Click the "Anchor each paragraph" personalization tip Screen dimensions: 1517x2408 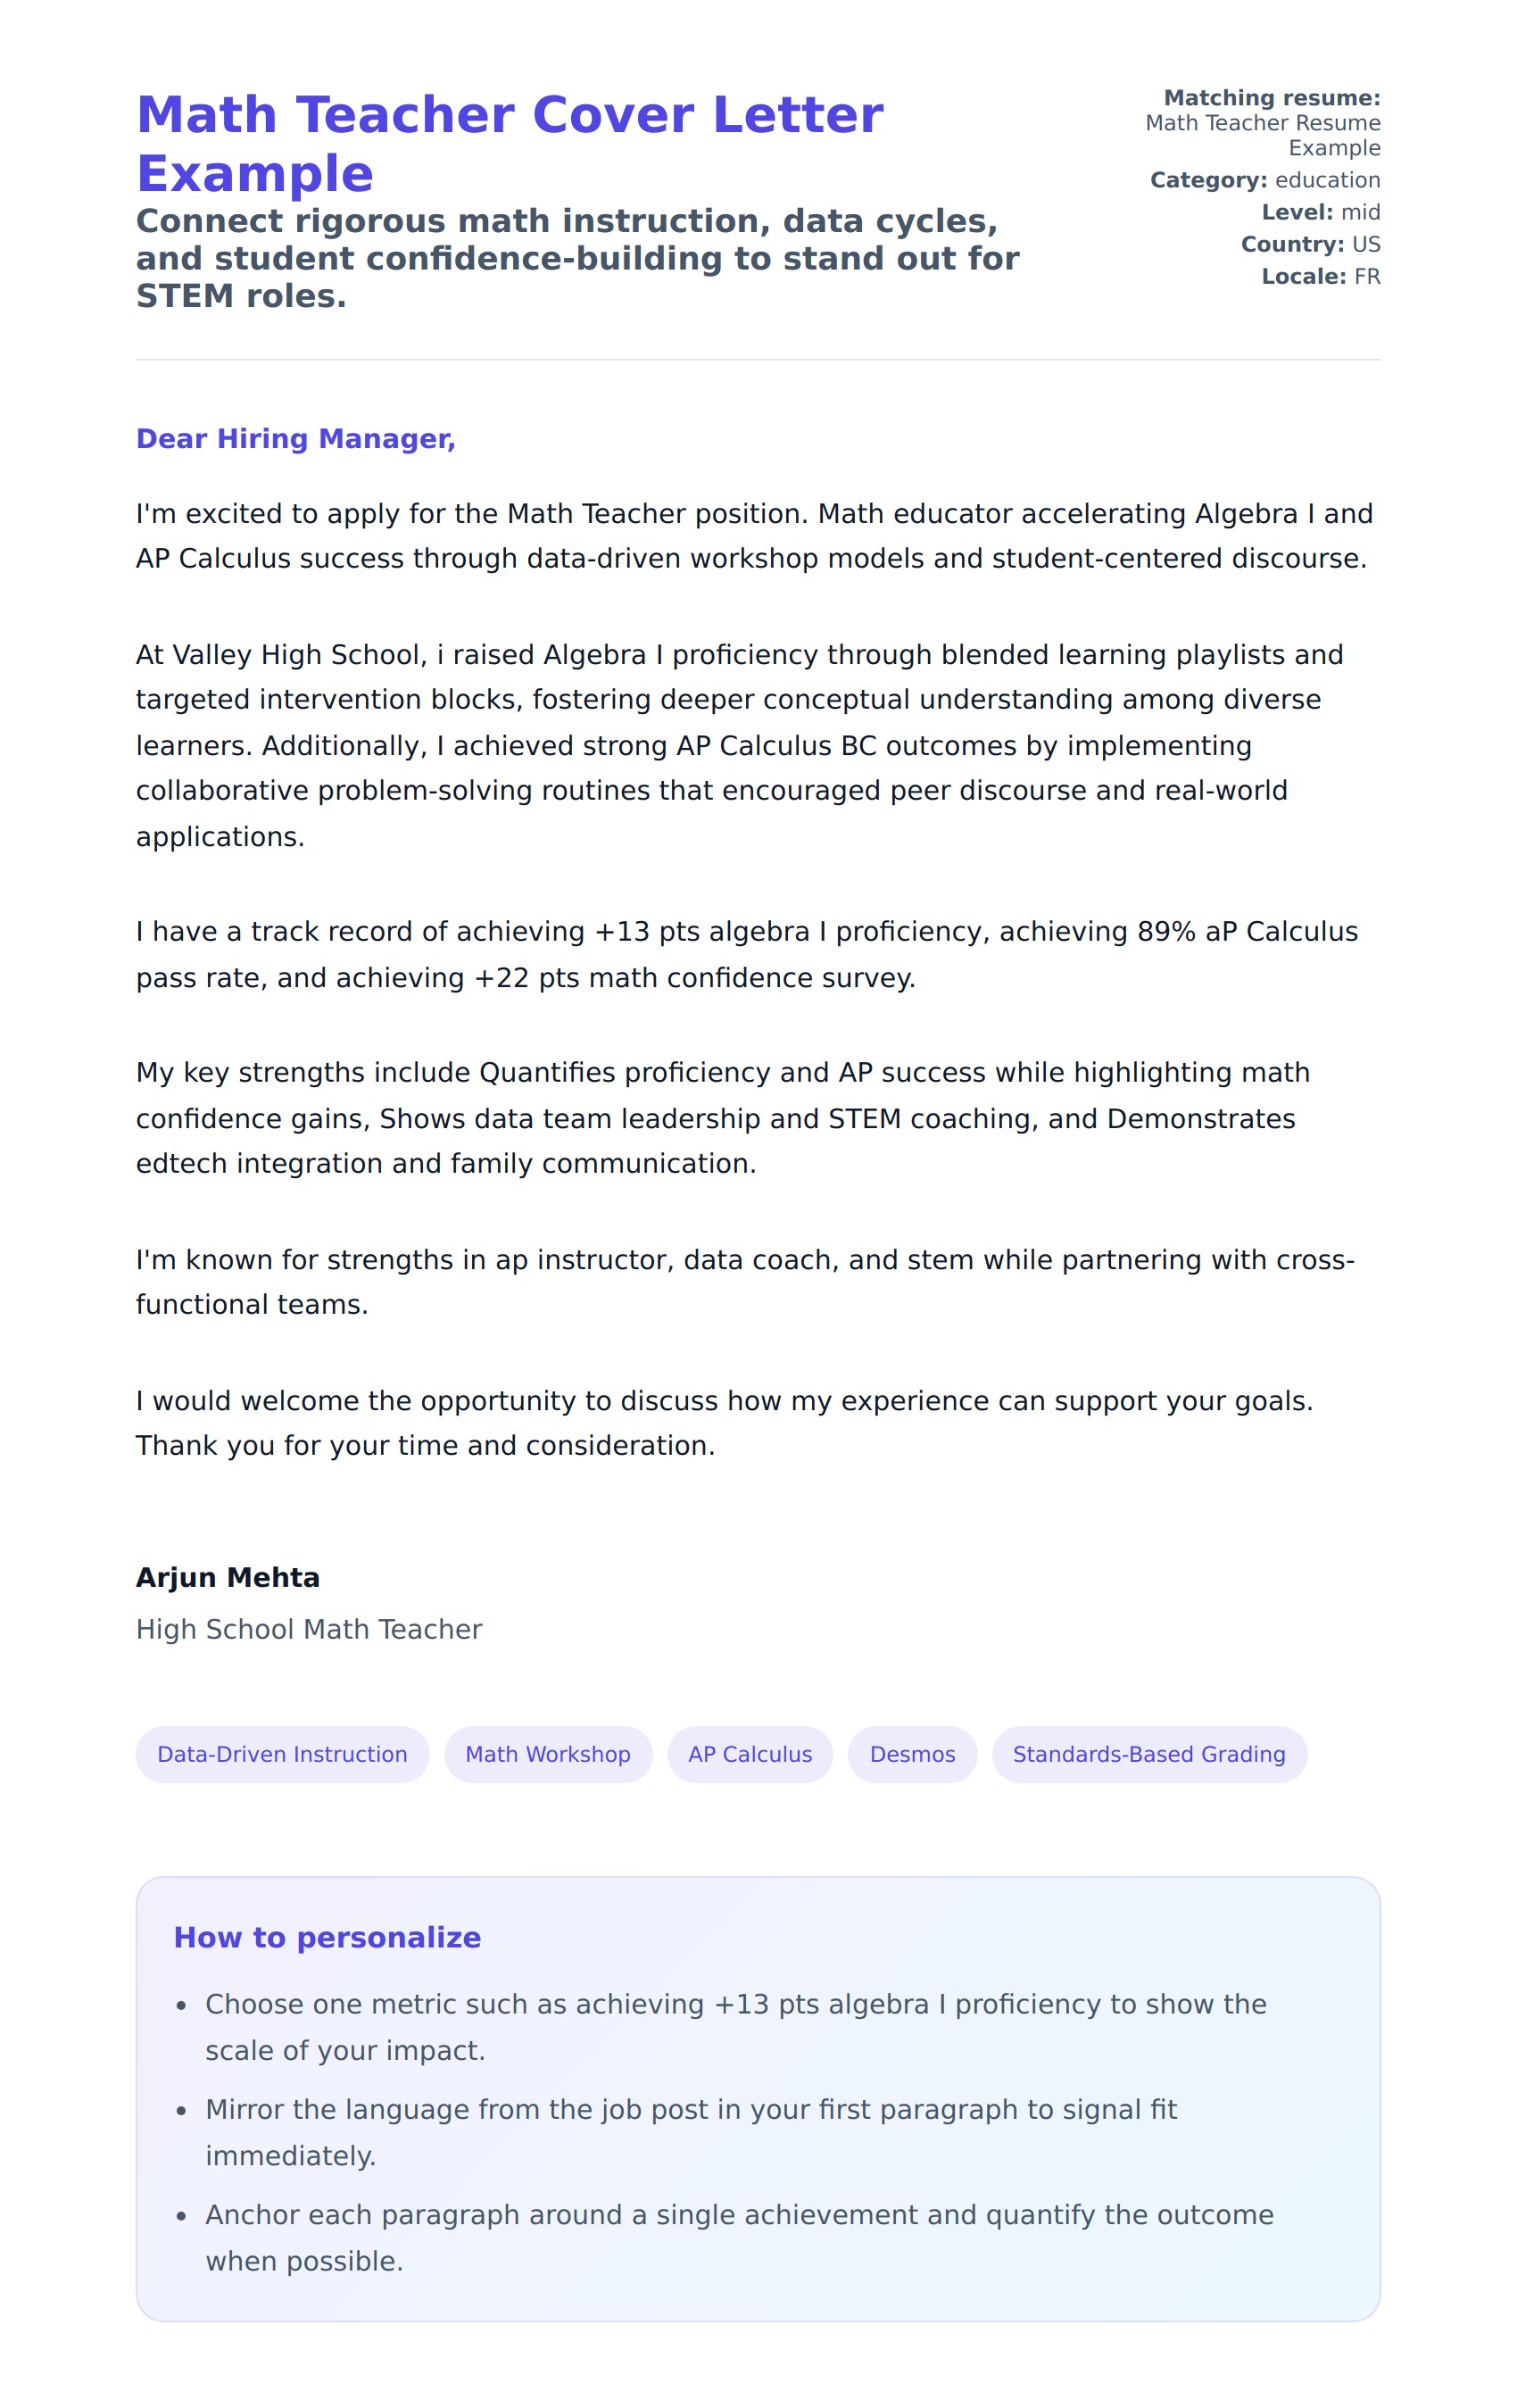(x=738, y=2237)
